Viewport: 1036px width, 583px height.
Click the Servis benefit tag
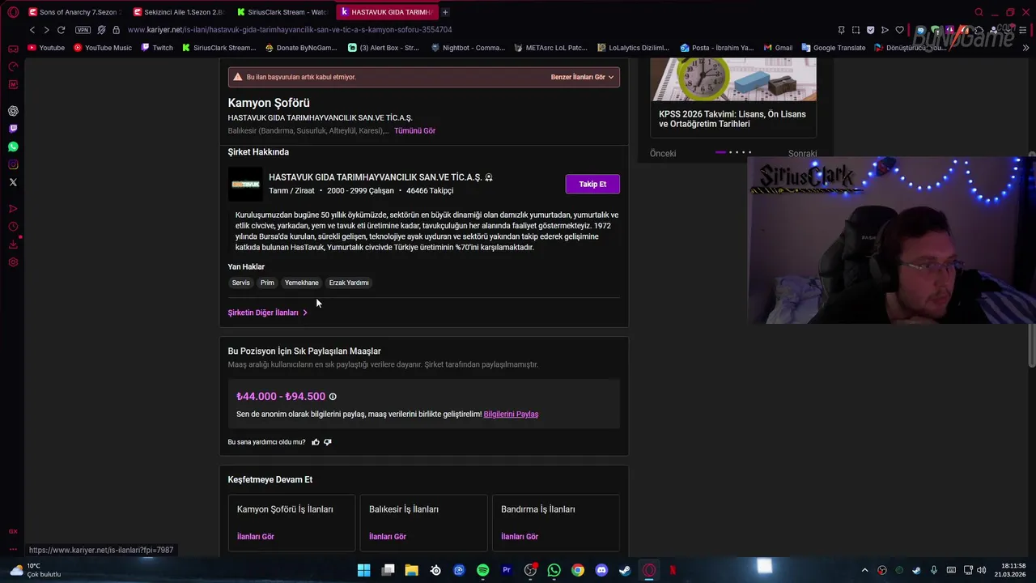pyautogui.click(x=241, y=283)
